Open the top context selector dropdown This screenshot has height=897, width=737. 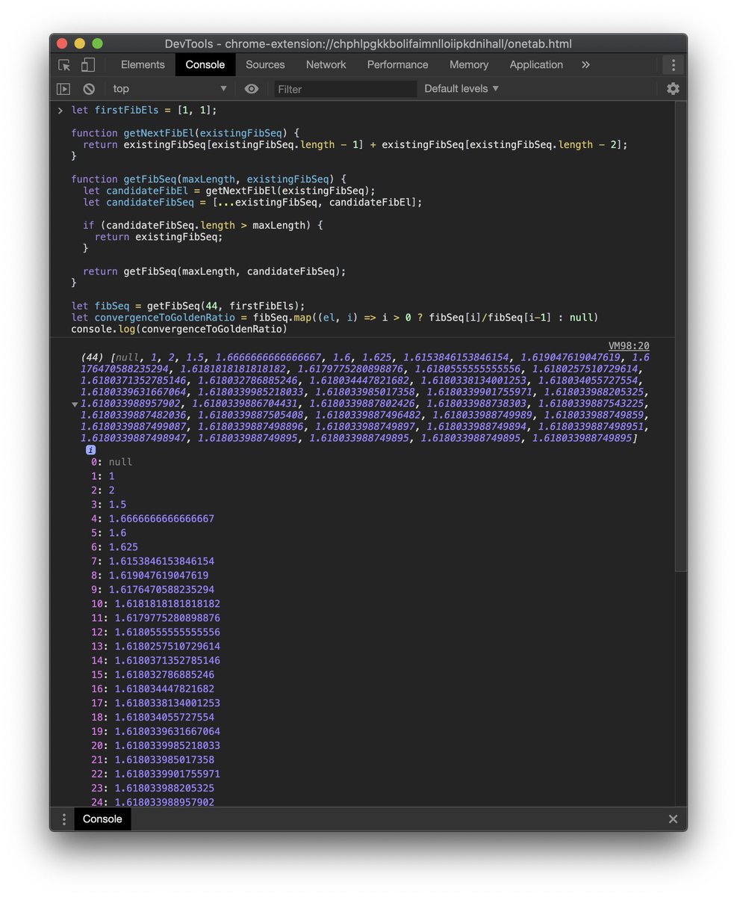pos(170,89)
